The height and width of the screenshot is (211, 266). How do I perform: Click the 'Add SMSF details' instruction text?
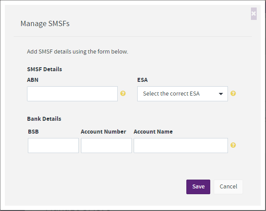(x=77, y=52)
